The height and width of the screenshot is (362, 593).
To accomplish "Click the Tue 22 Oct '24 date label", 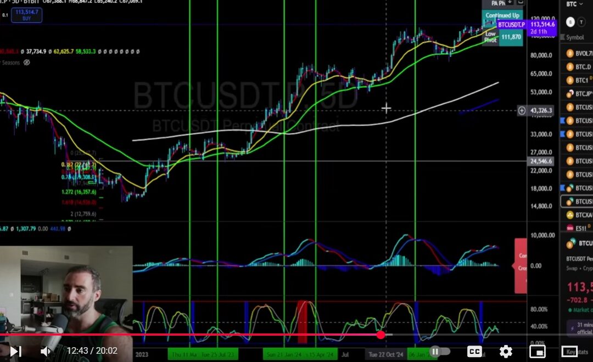I will pos(386,354).
